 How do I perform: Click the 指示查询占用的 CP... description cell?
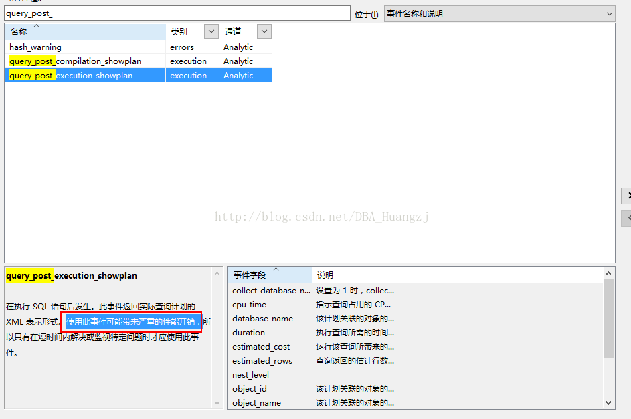[353, 305]
